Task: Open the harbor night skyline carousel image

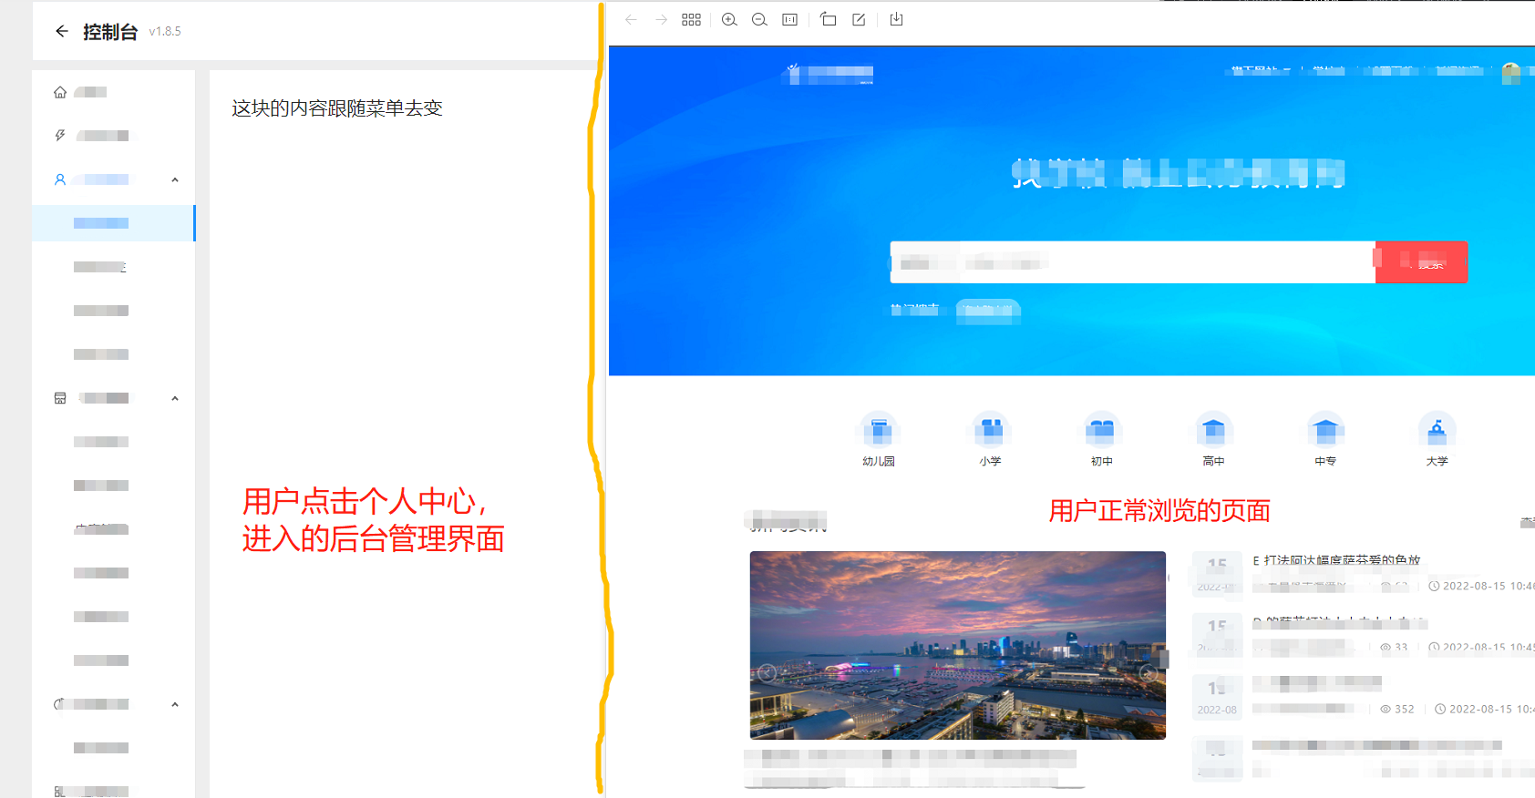Action: pos(958,645)
